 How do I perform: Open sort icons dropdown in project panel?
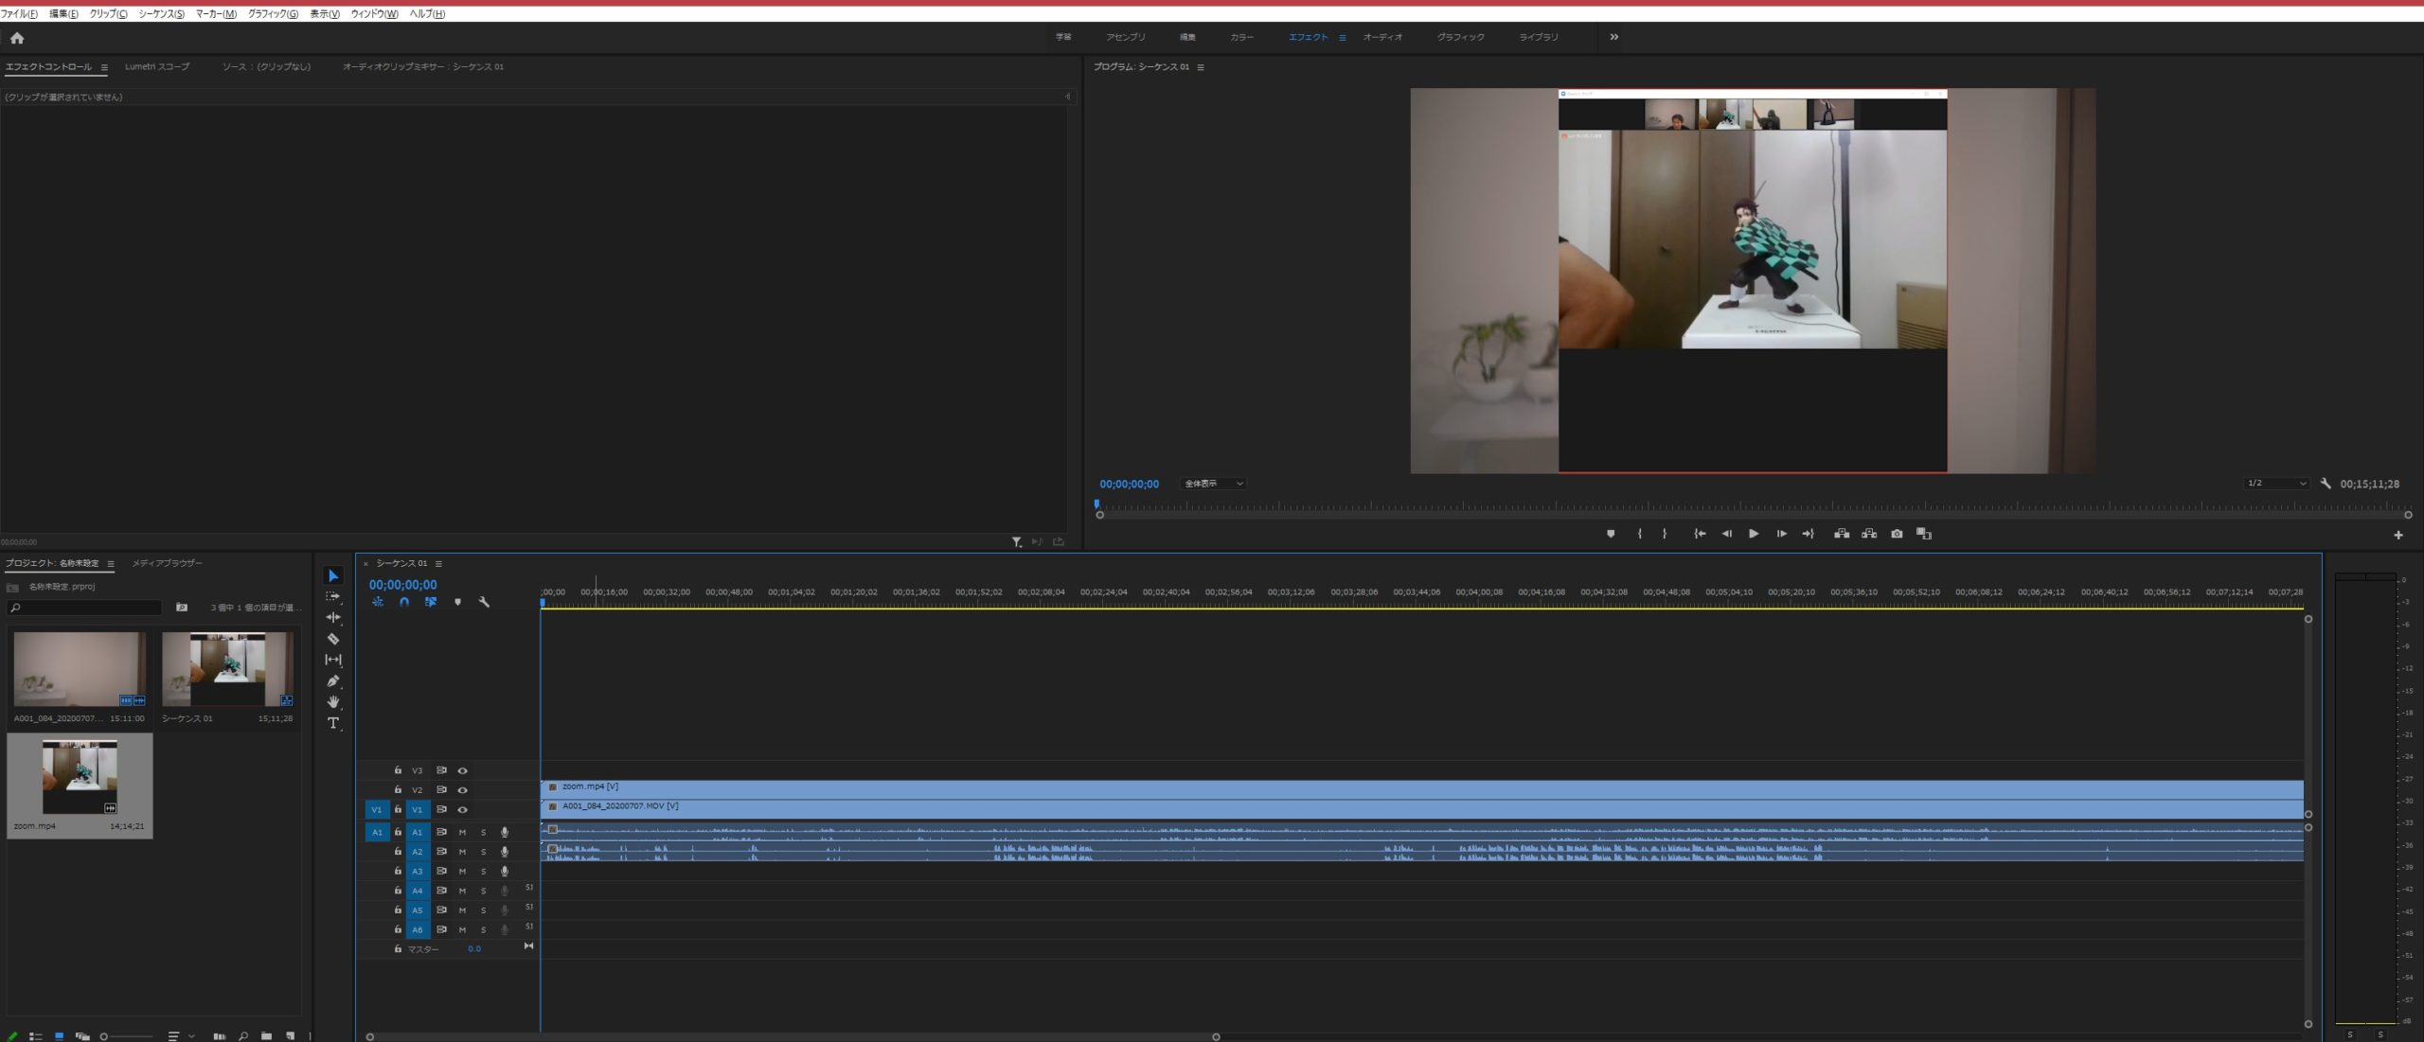coord(180,1036)
